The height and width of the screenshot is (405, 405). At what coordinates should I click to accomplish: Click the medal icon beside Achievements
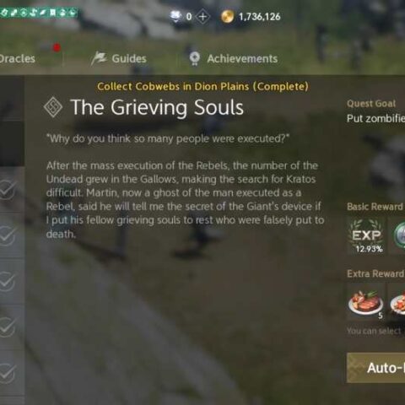pos(194,58)
